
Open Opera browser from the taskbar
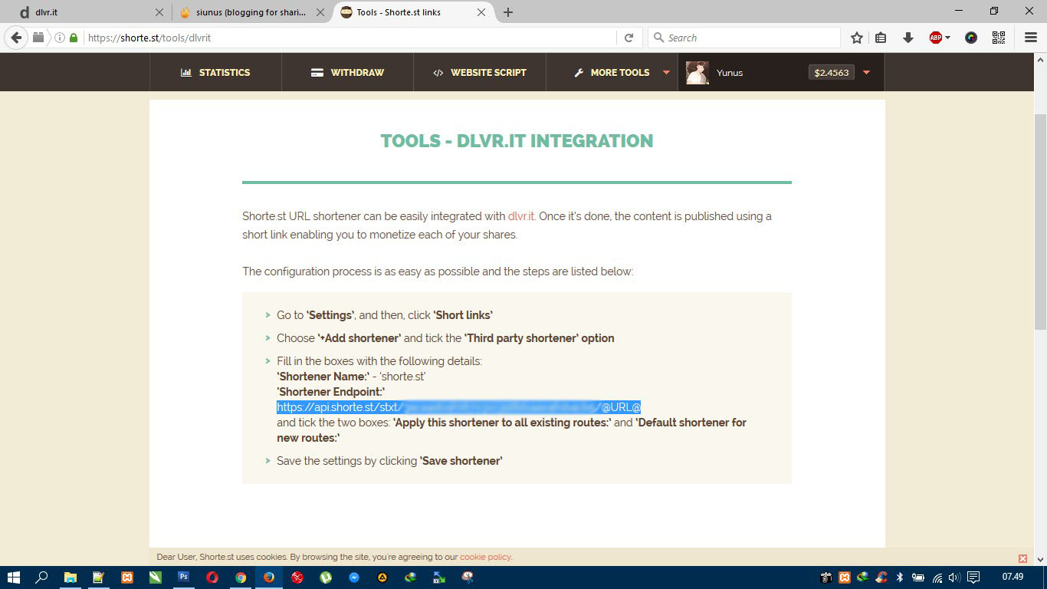212,577
